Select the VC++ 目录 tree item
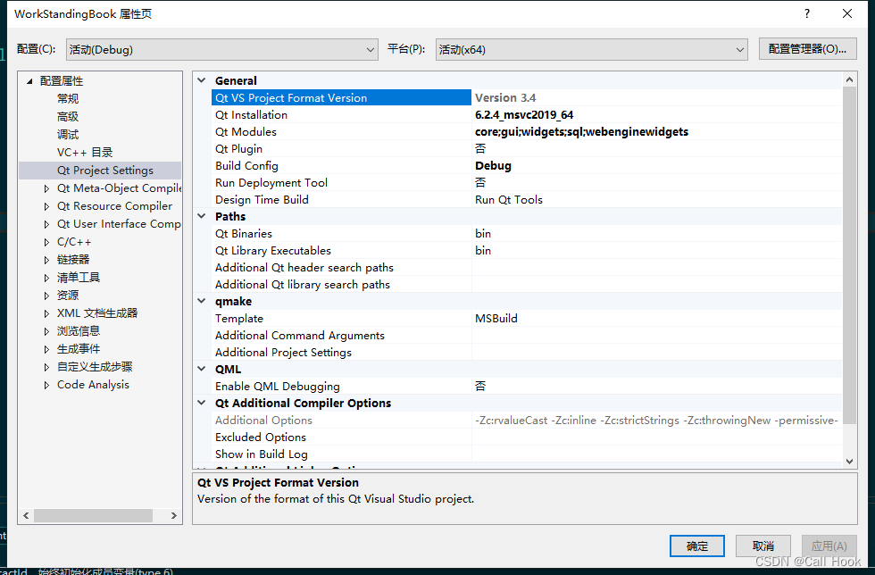The image size is (875, 575). point(86,152)
